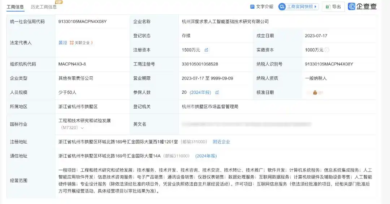Export data with 导出 button
390x204 pixels.
[333, 7]
